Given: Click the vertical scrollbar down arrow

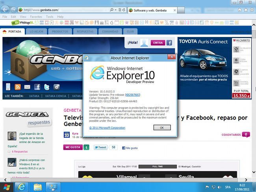Looking at the screenshot, I should [254, 172].
